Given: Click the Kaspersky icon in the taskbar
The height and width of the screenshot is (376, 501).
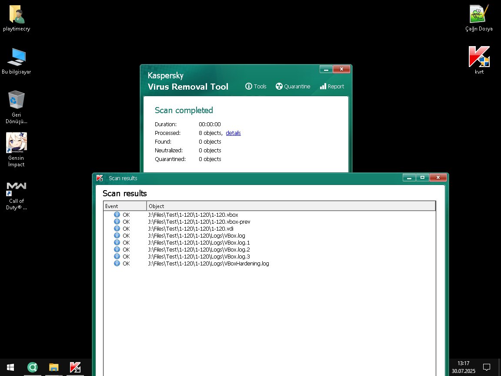Looking at the screenshot, I should (x=75, y=367).
